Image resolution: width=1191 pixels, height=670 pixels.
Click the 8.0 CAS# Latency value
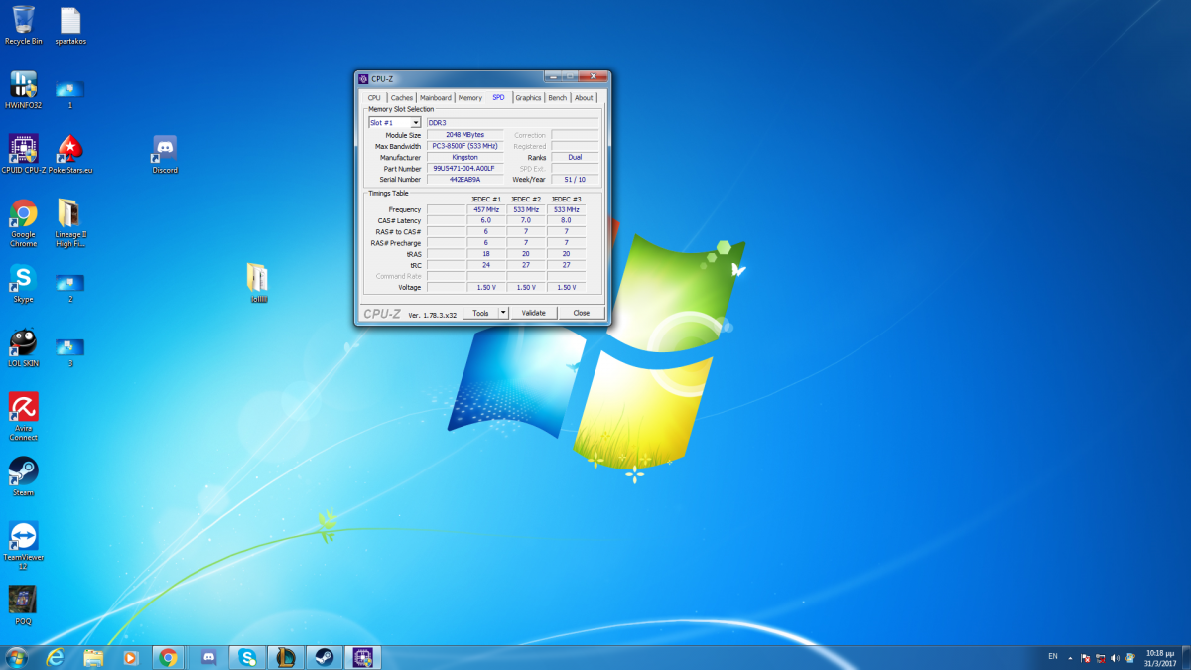click(566, 221)
